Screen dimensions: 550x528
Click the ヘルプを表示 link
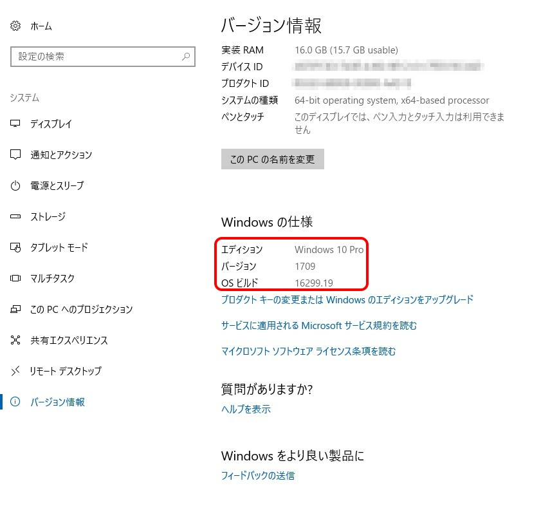click(246, 410)
